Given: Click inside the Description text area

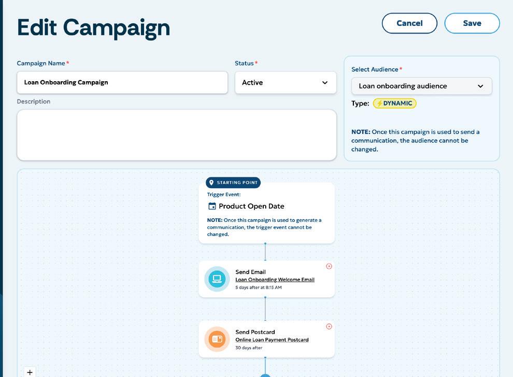Looking at the screenshot, I should (x=176, y=134).
